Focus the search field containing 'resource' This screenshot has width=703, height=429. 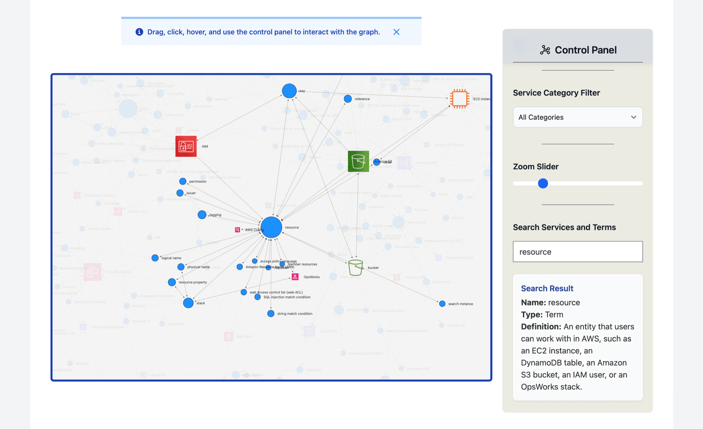578,252
